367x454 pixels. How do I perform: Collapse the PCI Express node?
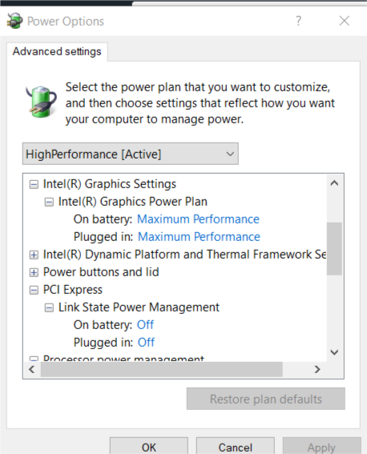(34, 290)
